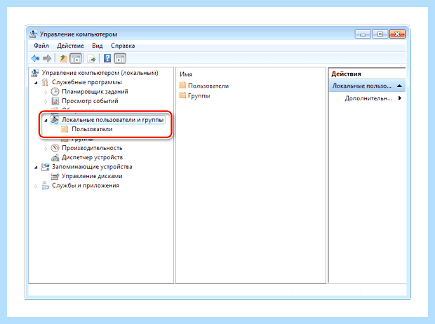Open the Справка menu
This screenshot has height=324, width=435.
click(x=123, y=46)
